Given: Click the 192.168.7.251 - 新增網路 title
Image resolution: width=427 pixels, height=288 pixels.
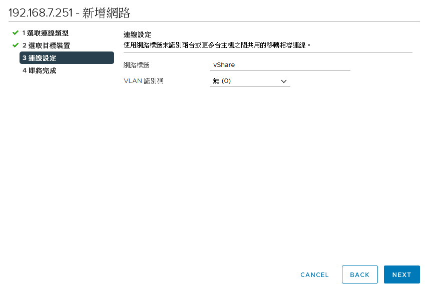Looking at the screenshot, I should [70, 13].
